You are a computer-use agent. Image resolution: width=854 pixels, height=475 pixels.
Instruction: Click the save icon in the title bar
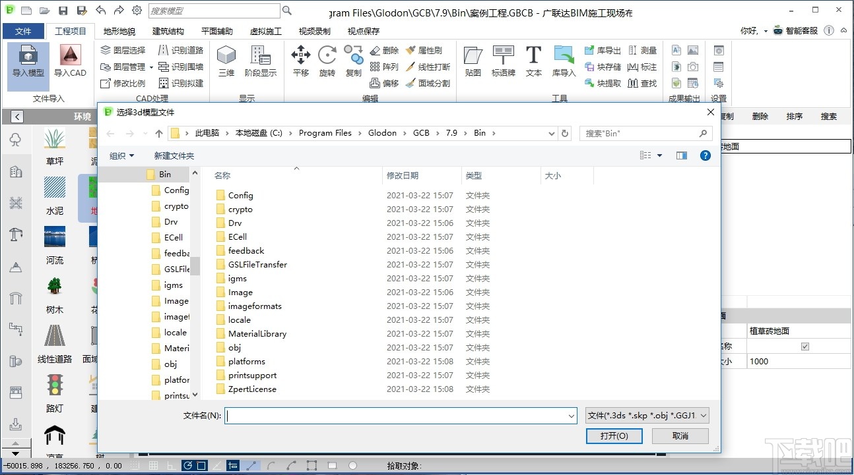(63, 11)
